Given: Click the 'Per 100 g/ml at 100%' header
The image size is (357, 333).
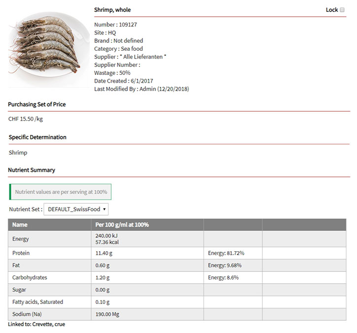Looking at the screenshot, I should click(x=122, y=225).
